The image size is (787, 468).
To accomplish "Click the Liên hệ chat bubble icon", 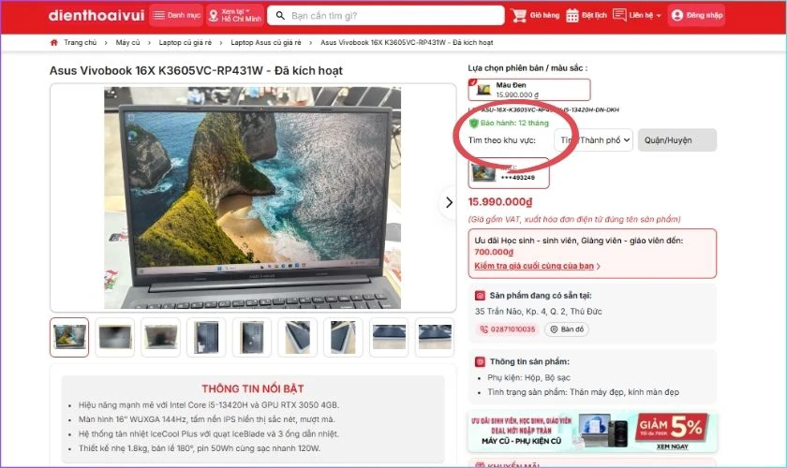I will 619,15.
